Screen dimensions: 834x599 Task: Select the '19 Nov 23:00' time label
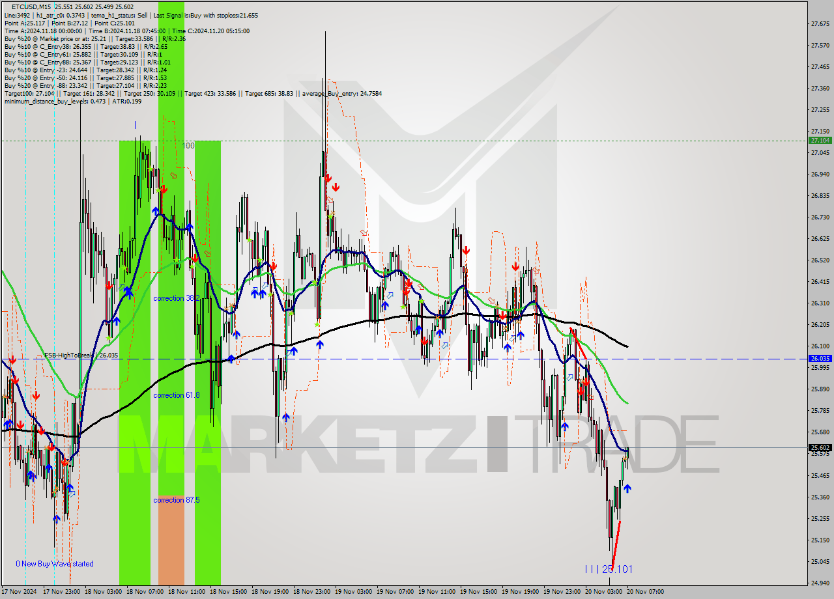[562, 592]
